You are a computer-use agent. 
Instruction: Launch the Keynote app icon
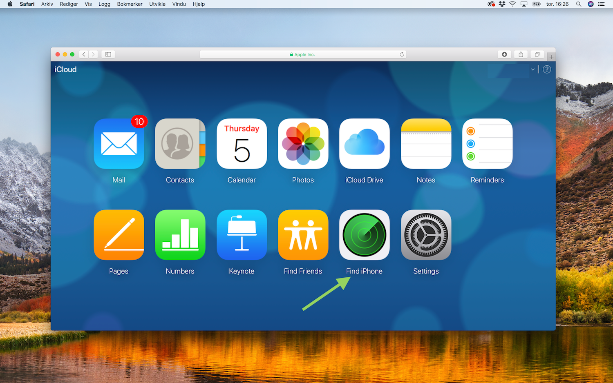(242, 235)
